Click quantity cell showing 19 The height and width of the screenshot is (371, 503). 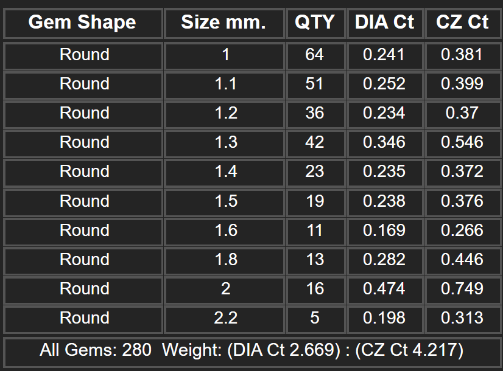(315, 202)
